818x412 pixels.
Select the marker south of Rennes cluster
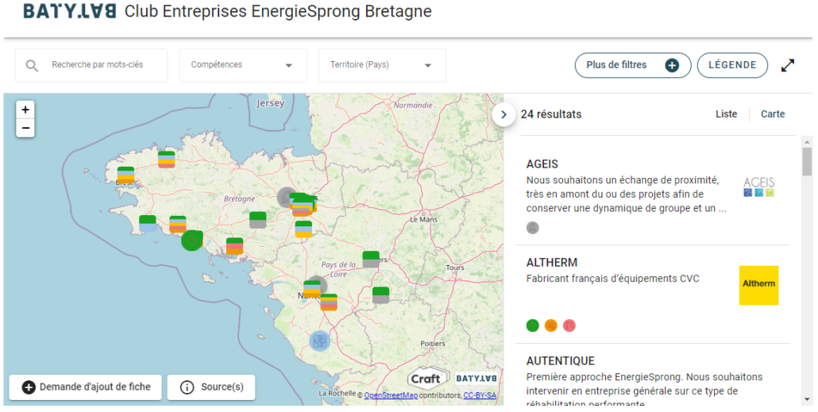[303, 229]
